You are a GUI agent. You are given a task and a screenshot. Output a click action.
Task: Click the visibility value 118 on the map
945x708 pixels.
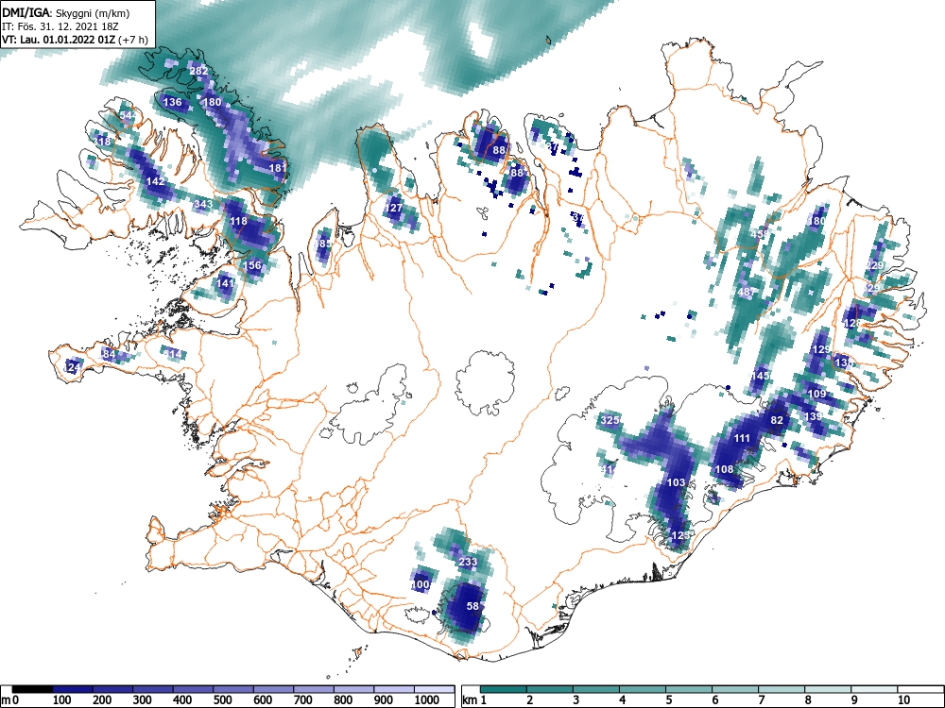pyautogui.click(x=239, y=221)
